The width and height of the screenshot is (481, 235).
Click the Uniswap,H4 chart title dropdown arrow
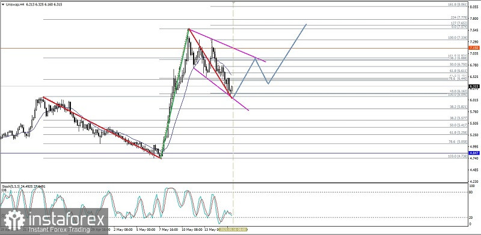[3, 5]
